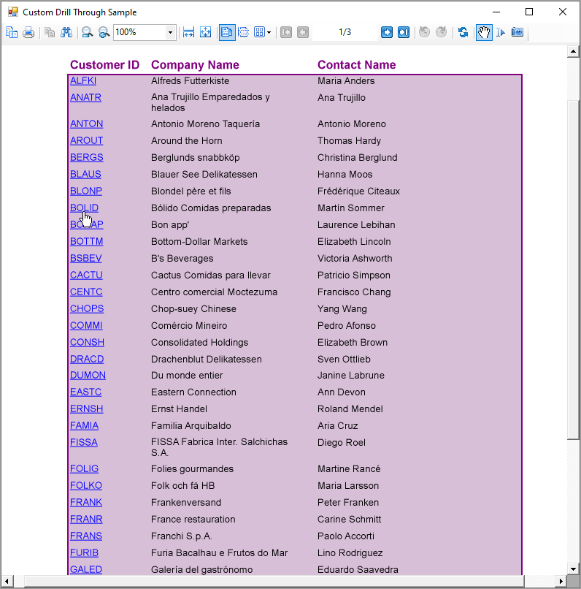Click the FRANS link
Viewport: 581px width, 589px height.
pyautogui.click(x=86, y=536)
